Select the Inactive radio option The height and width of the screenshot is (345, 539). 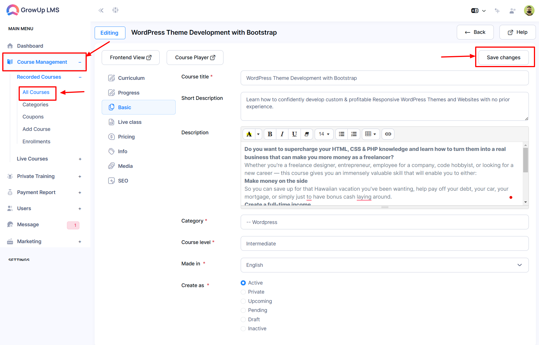point(243,329)
